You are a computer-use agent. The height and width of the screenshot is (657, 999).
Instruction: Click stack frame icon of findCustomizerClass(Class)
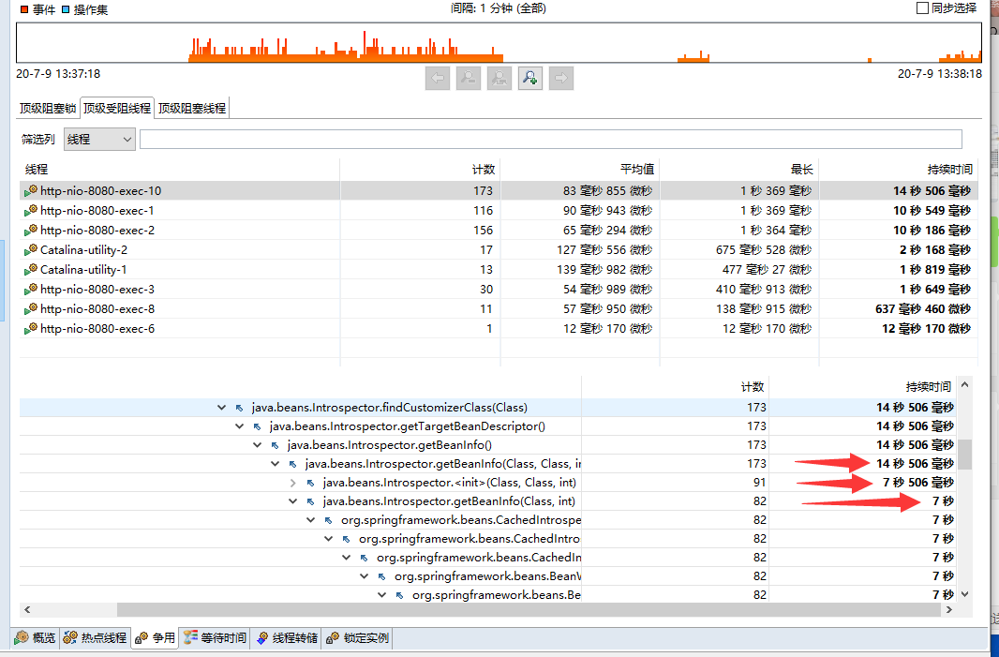[240, 408]
